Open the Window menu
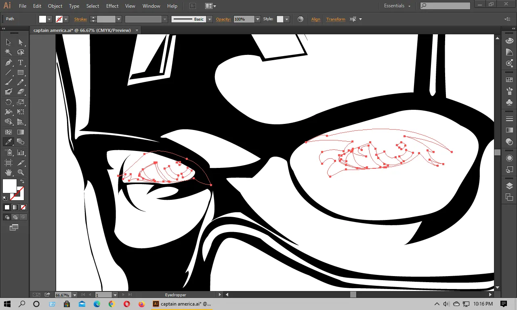The image size is (517, 310). click(x=151, y=6)
